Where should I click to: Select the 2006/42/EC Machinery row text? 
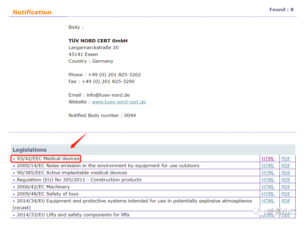pos(43,187)
